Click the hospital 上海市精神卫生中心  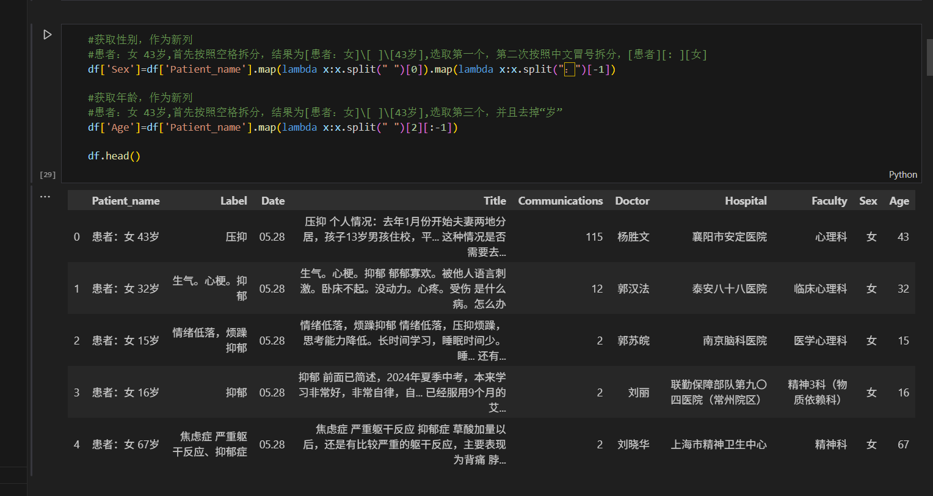(x=719, y=444)
